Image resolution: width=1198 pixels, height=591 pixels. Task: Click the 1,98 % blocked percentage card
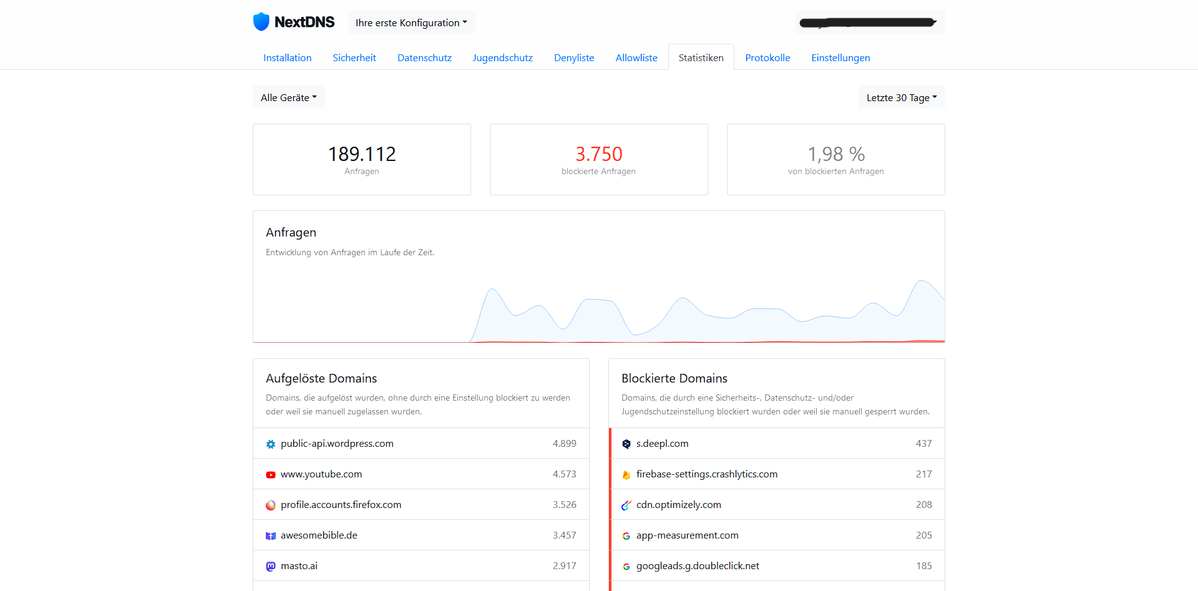pyautogui.click(x=836, y=159)
